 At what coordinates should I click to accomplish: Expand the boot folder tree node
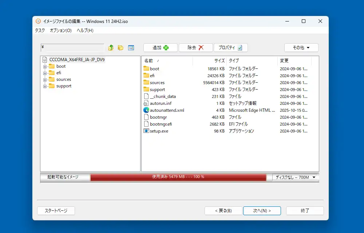click(45, 66)
